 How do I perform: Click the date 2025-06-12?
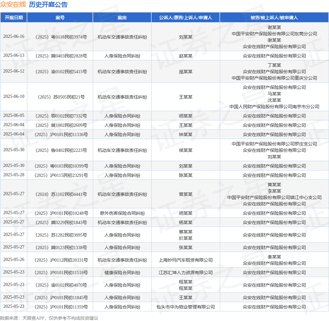(x=14, y=71)
